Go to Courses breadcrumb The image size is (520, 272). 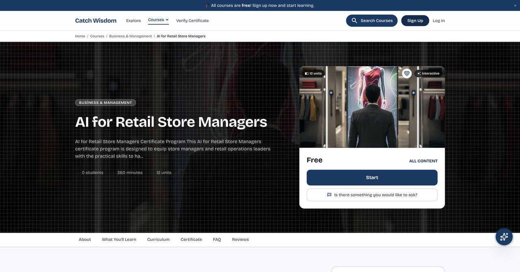point(97,36)
